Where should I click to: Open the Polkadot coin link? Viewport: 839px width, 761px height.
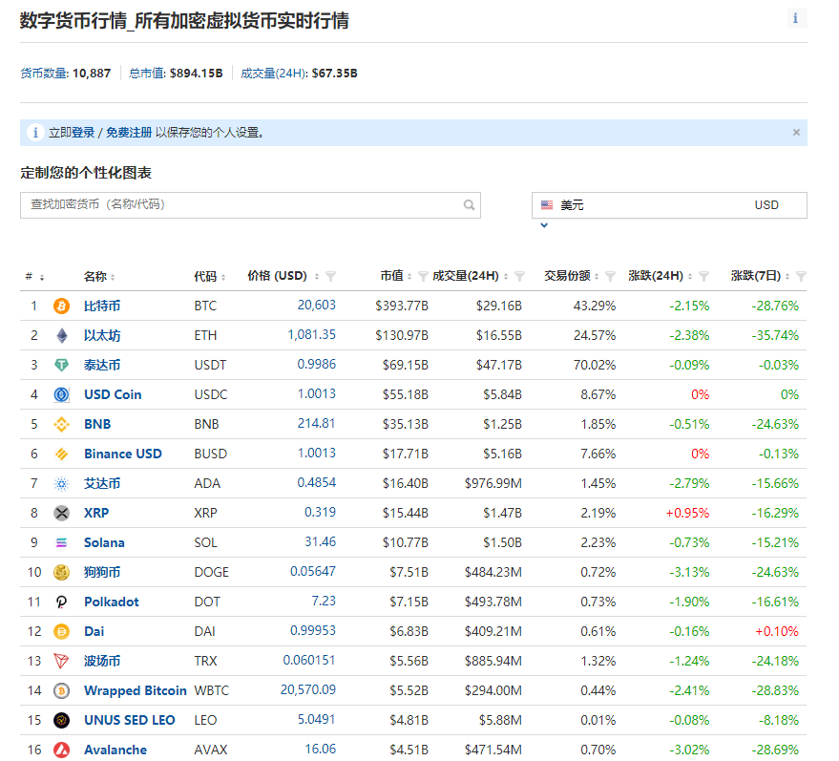point(111,602)
